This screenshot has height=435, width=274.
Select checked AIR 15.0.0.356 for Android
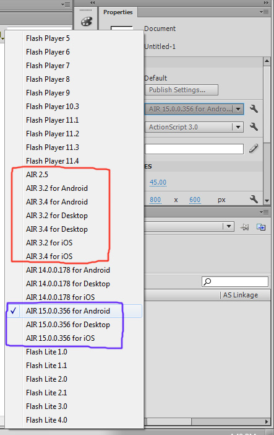(74, 310)
